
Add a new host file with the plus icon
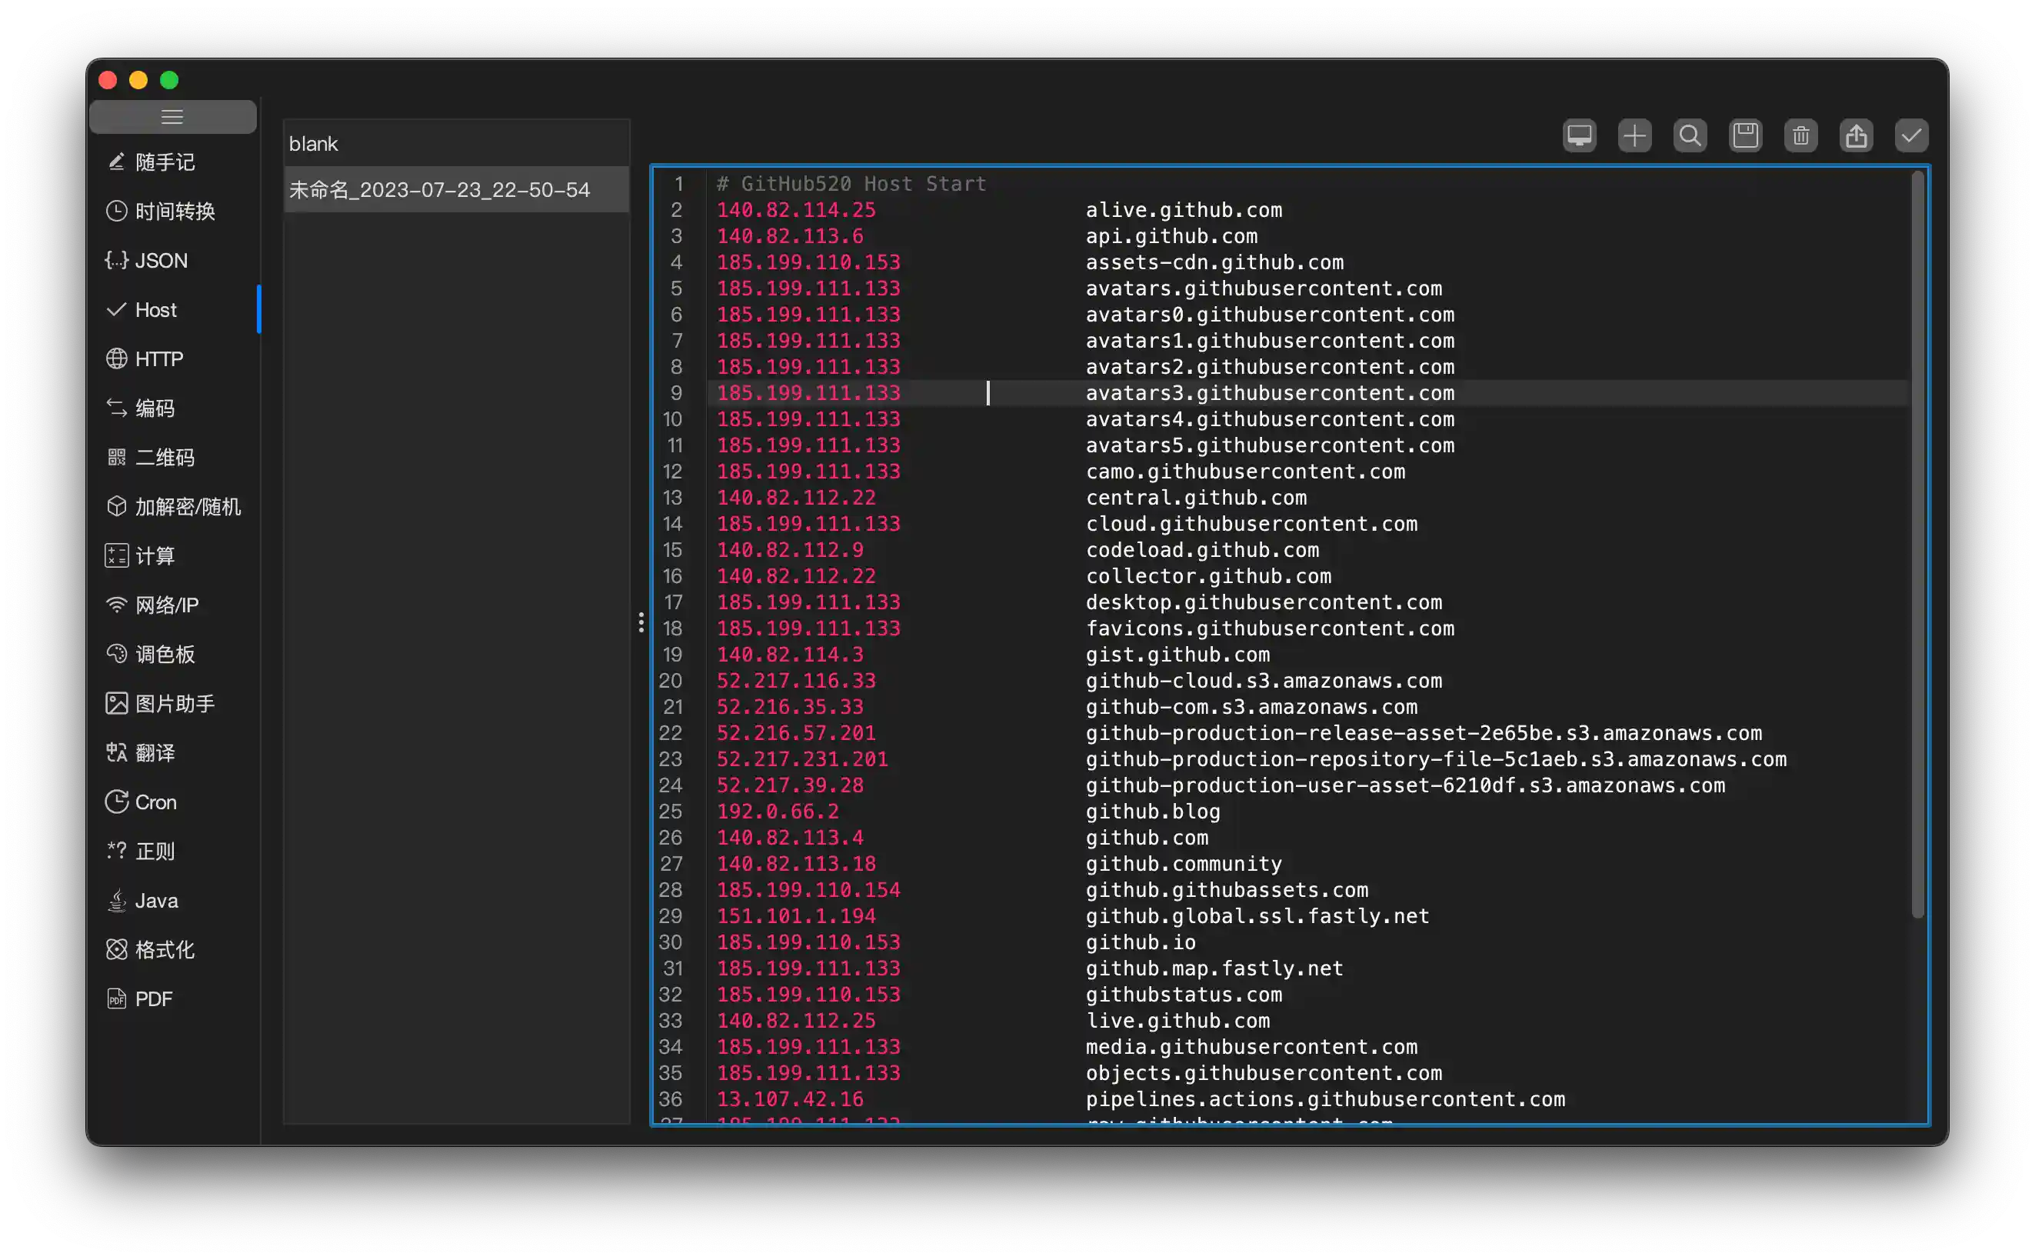tap(1634, 136)
